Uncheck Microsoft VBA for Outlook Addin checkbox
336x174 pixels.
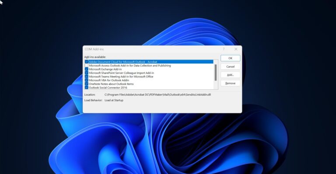pyautogui.click(x=87, y=80)
